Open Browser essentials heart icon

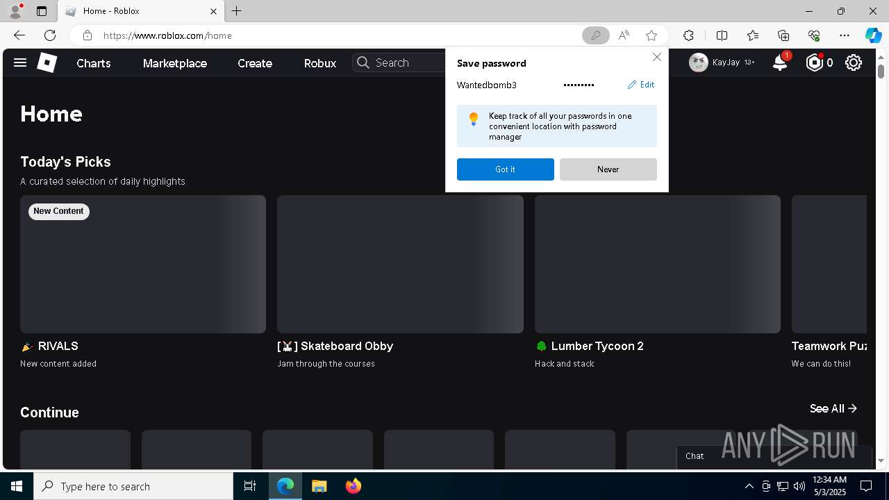coord(814,35)
